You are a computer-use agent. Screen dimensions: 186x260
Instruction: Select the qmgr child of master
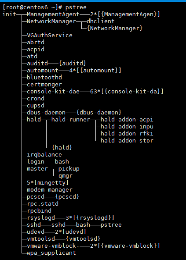tap(66, 176)
